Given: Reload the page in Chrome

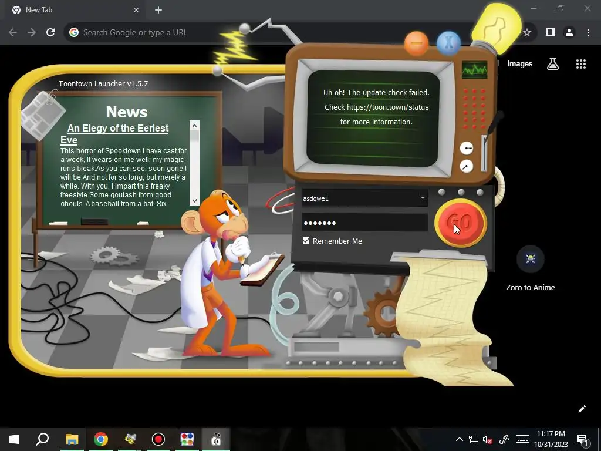Looking at the screenshot, I should pyautogui.click(x=50, y=33).
